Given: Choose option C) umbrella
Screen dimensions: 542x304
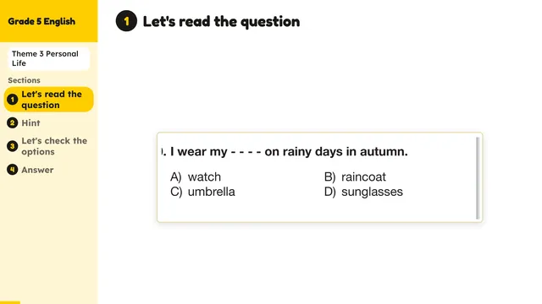Looking at the screenshot, I should tap(202, 192).
